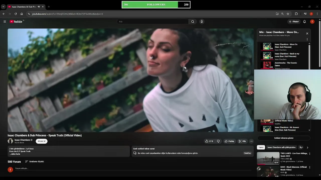
Task: Open zoom level indicator in address bar
Action: pos(282,14)
